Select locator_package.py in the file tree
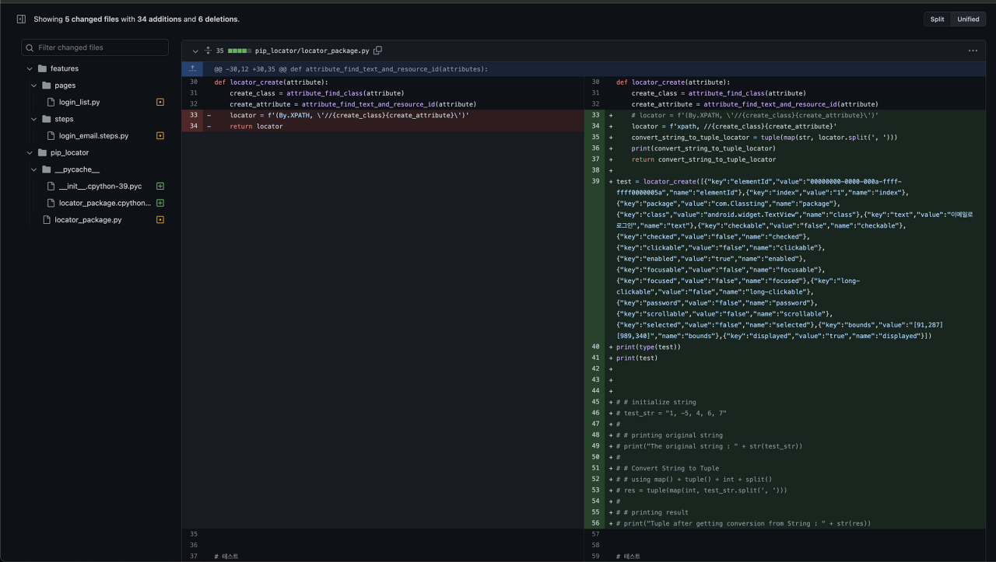 [88, 220]
